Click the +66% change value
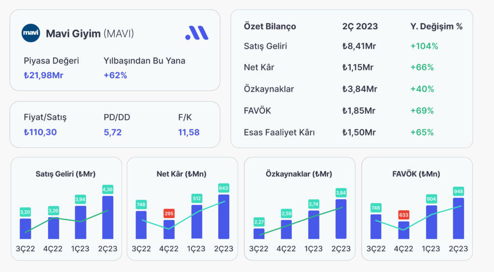The height and width of the screenshot is (272, 494). (x=422, y=68)
